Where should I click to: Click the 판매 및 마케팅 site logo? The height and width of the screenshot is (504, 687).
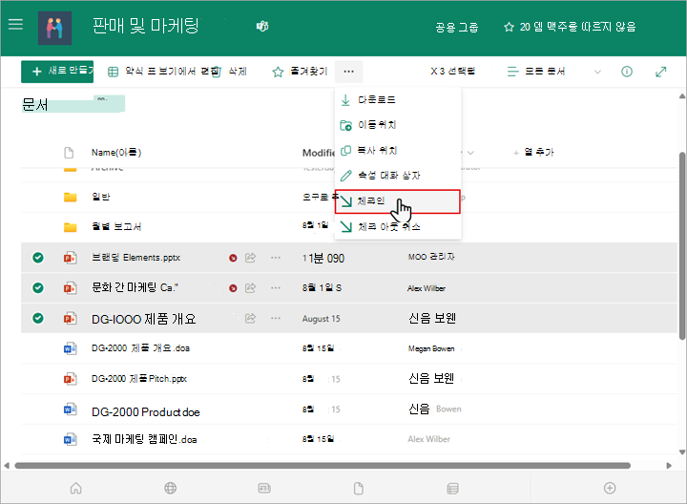pyautogui.click(x=54, y=28)
